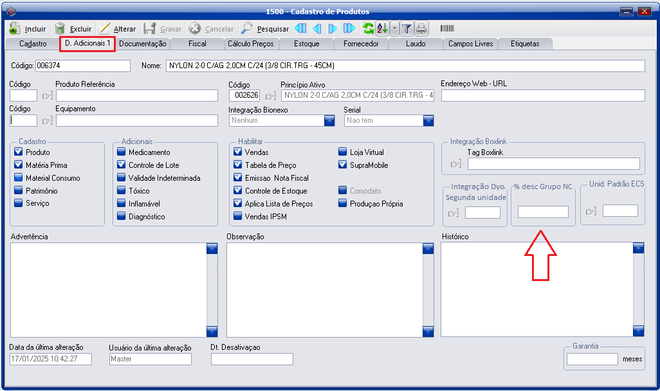The image size is (660, 391).
Task: Click the next record arrow
Action: point(333,28)
